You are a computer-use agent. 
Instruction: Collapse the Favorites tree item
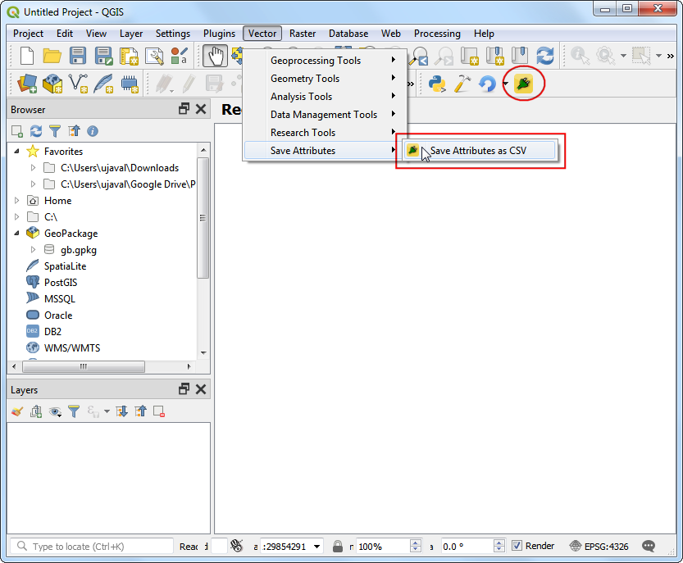(18, 151)
